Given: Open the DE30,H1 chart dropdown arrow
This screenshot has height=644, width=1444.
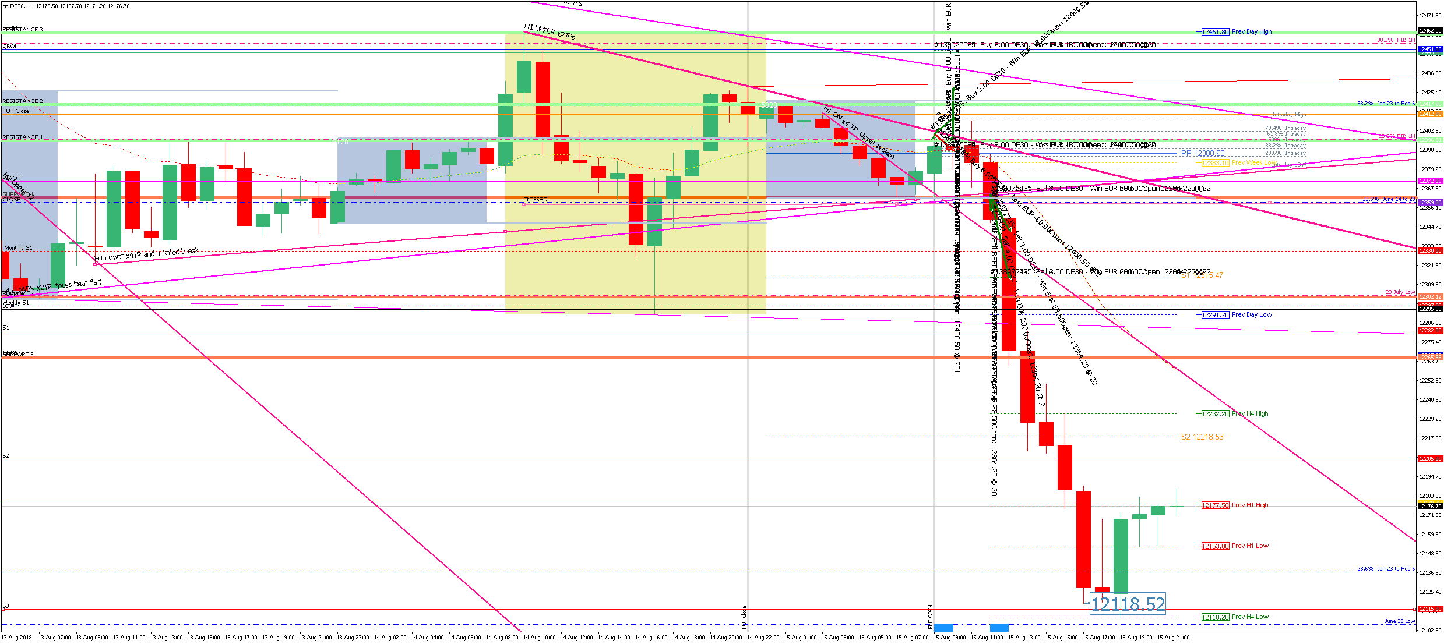Looking at the screenshot, I should click(5, 6).
